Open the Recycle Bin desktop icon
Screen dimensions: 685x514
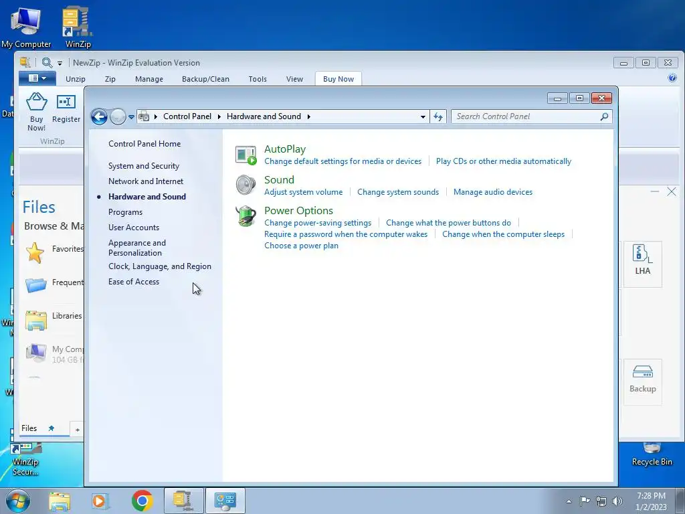[652, 455]
